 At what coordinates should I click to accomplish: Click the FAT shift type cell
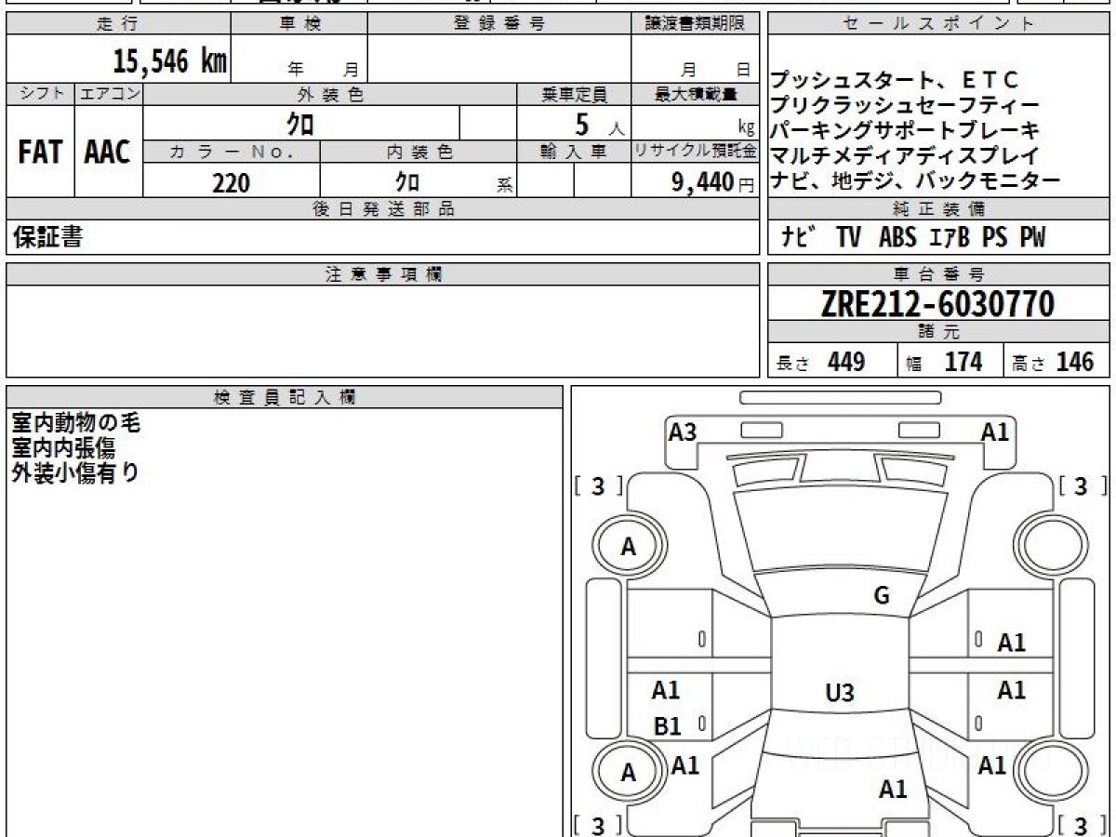[40, 152]
